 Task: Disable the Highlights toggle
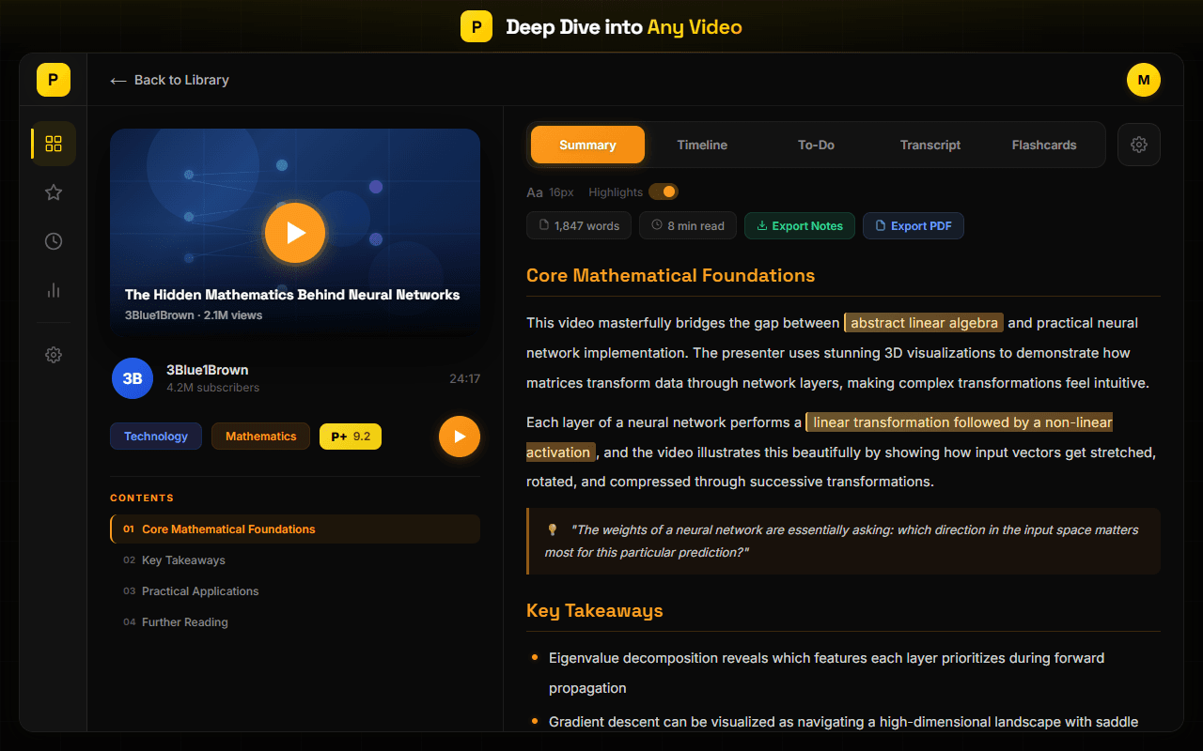[664, 192]
